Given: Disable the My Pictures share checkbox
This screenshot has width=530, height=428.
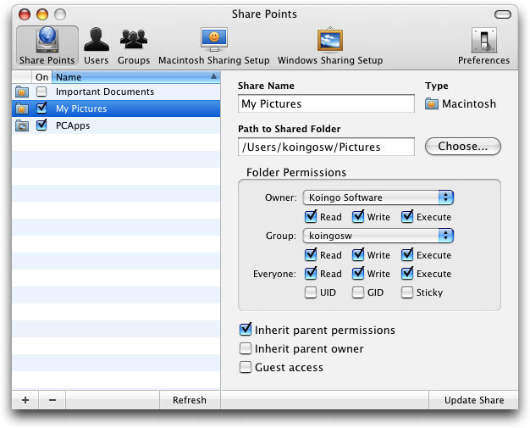Looking at the screenshot, I should [41, 108].
